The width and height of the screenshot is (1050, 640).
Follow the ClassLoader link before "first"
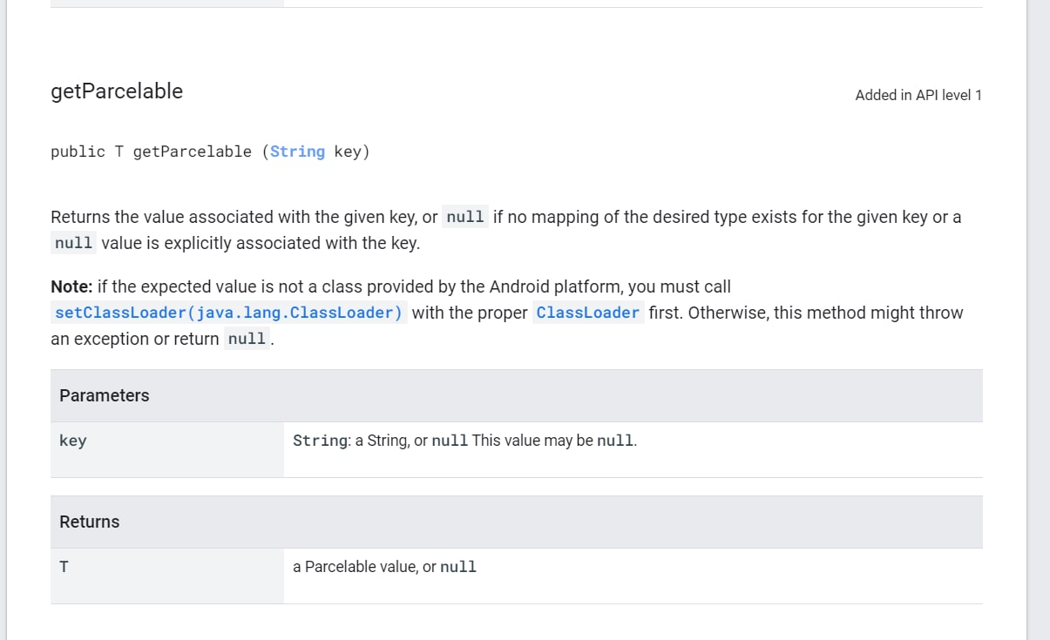point(588,313)
